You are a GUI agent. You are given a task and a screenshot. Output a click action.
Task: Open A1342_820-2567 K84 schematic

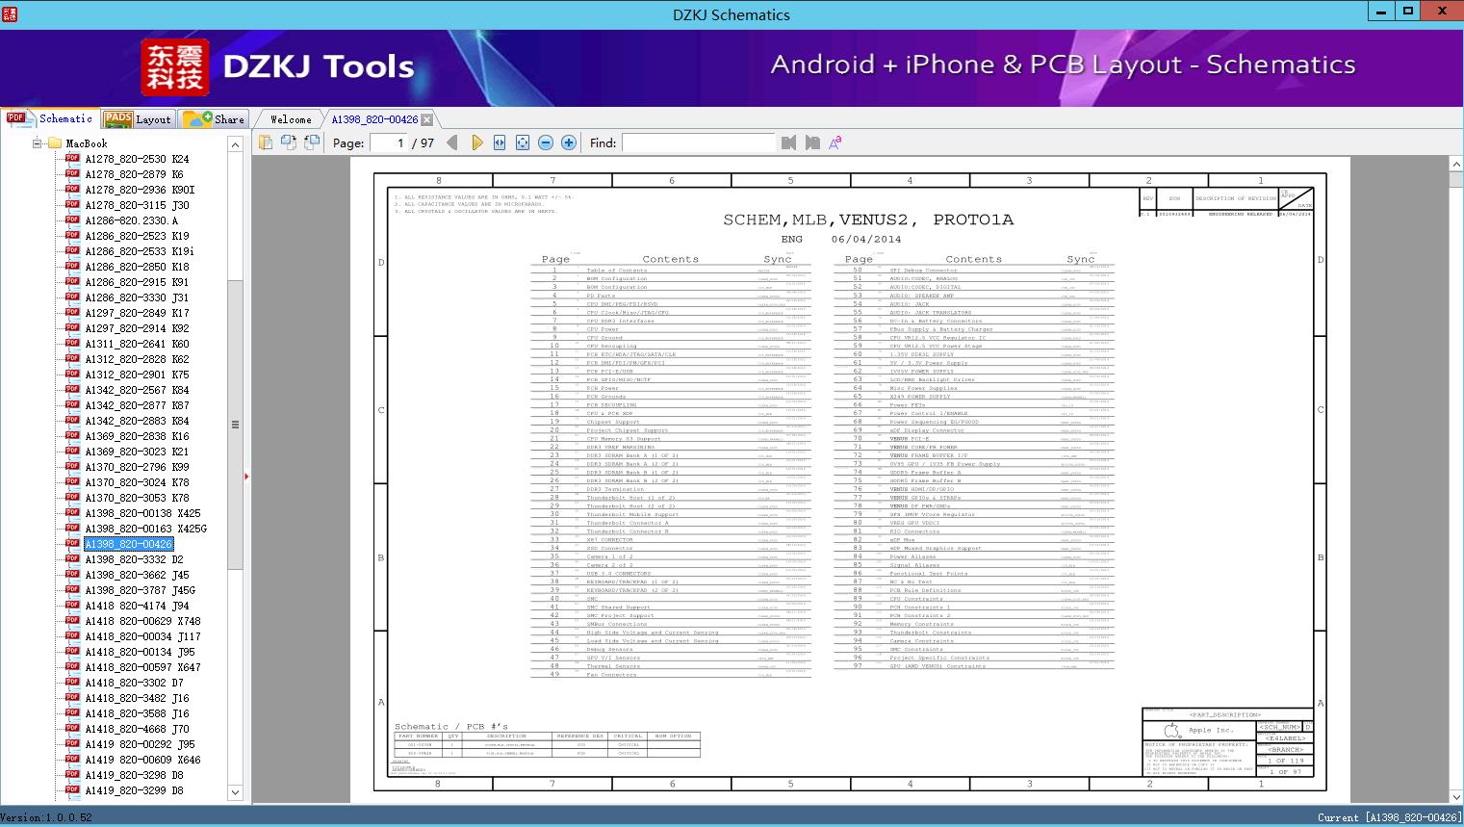137,390
